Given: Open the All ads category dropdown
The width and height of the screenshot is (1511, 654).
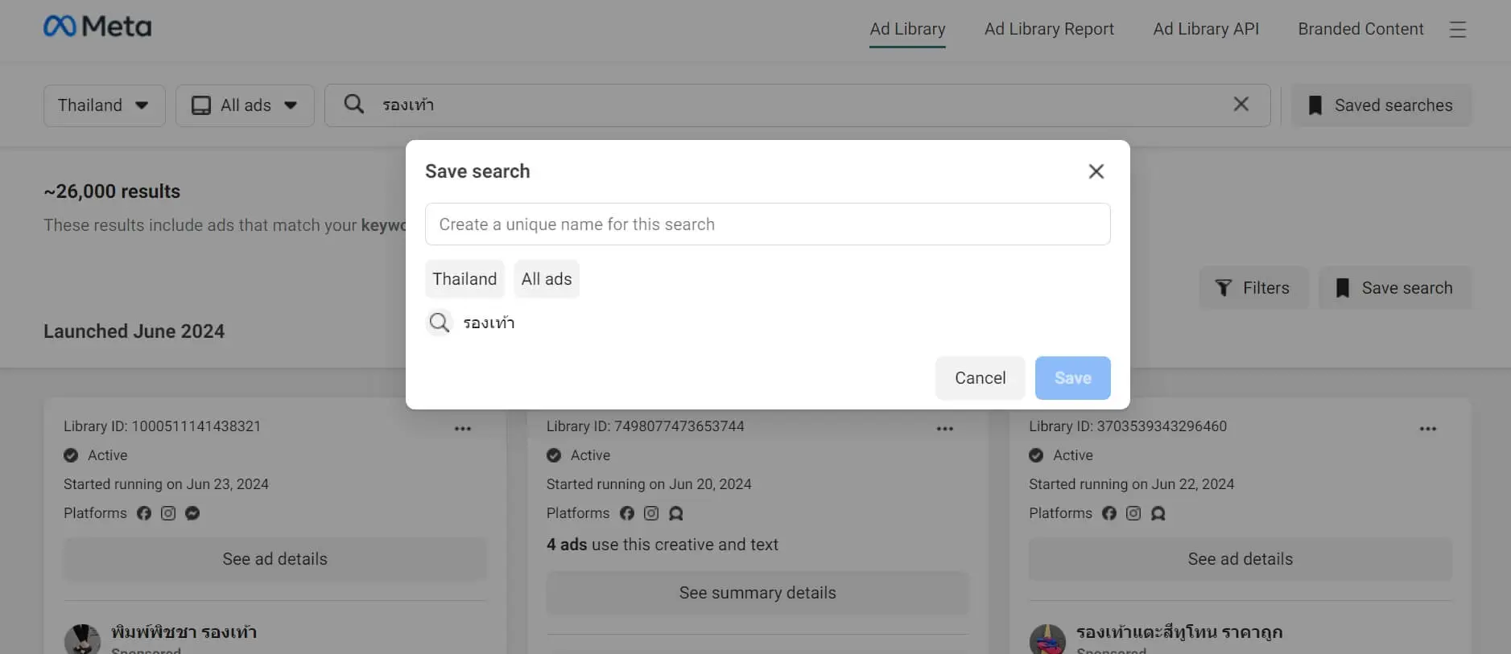Looking at the screenshot, I should (245, 105).
